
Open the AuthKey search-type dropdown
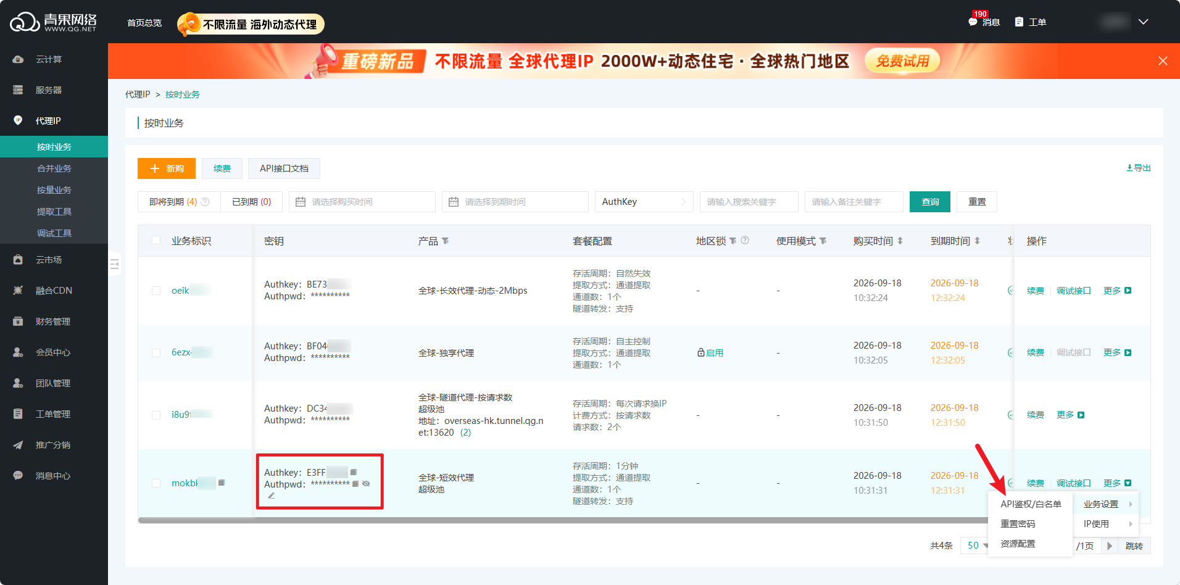644,202
